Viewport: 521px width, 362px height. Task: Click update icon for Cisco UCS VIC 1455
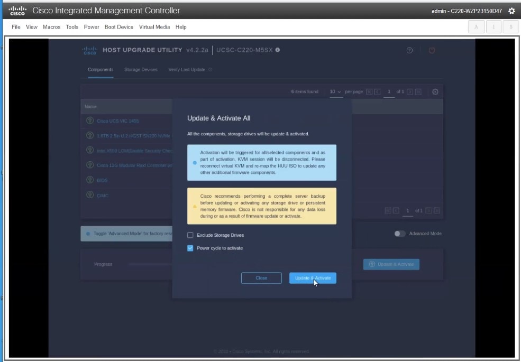pyautogui.click(x=90, y=120)
